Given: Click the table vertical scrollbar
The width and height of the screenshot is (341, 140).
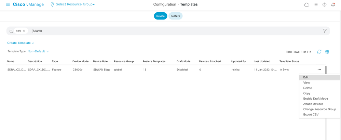Looking at the screenshot, I should click(326, 70).
